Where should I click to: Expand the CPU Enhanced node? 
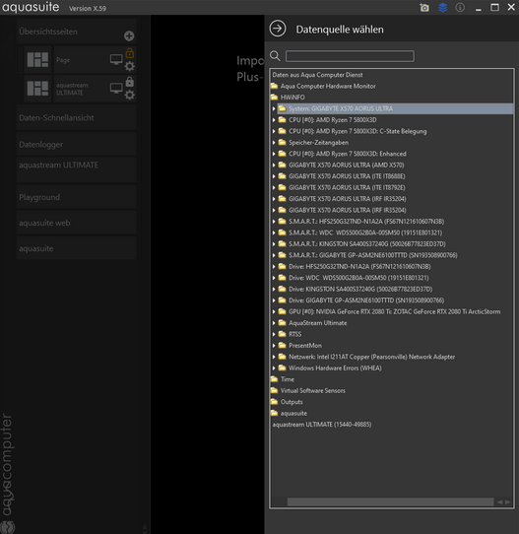(274, 154)
